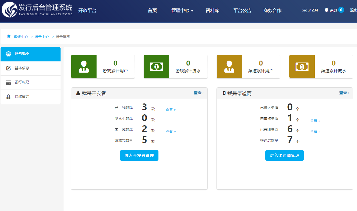Click the gold user icon for 渠道累计用户

[229, 67]
